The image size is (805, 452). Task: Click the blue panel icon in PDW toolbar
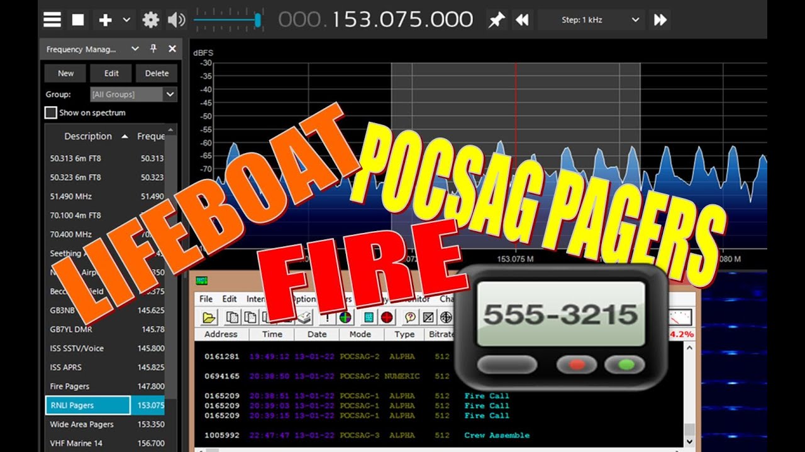pyautogui.click(x=369, y=317)
